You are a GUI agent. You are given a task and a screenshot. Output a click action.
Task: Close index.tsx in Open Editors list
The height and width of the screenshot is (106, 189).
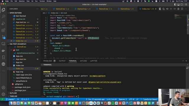click(11, 41)
